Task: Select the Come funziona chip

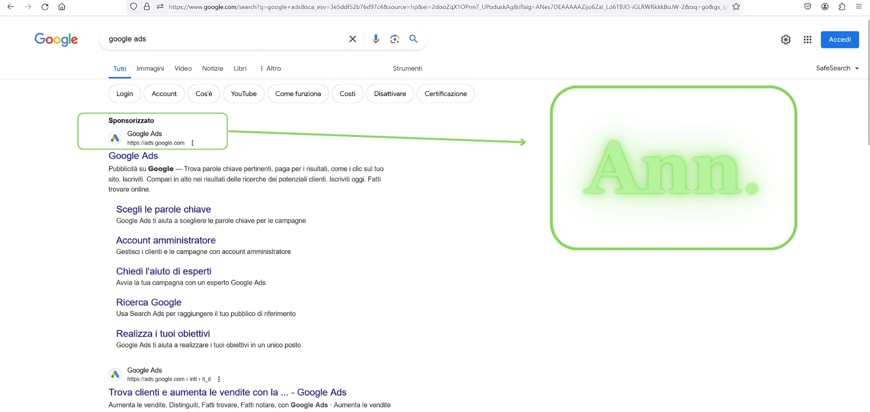Action: coord(298,94)
